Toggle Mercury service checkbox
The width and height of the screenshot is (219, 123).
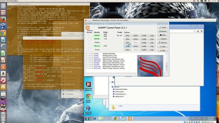pos(89,46)
